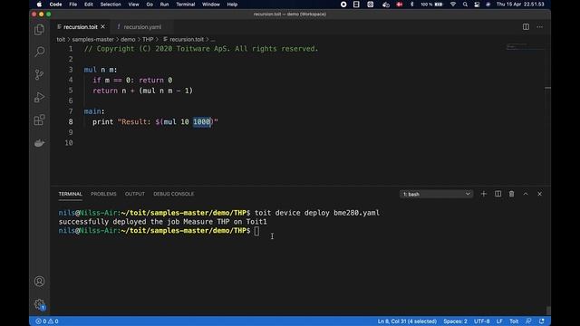Switch to the DEBUG CONSOLE tab

click(x=173, y=194)
